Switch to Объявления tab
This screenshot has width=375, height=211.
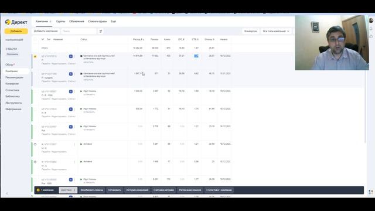click(77, 22)
